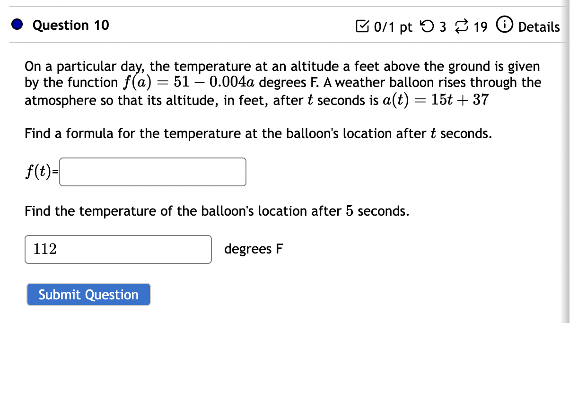Click inside the empty f(t) answer field
The height and width of the screenshot is (402, 578).
[152, 172]
